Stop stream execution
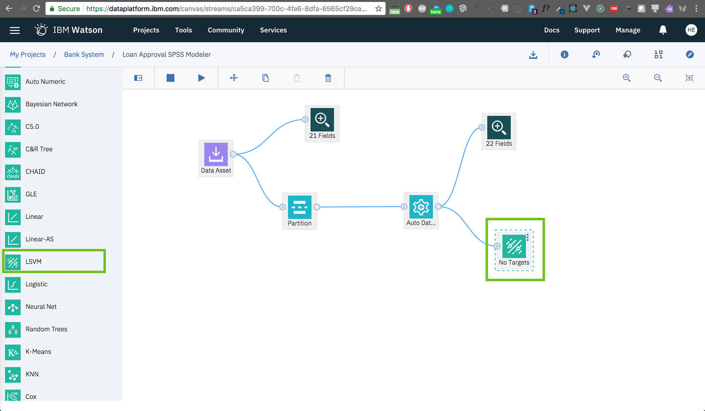 pos(170,77)
